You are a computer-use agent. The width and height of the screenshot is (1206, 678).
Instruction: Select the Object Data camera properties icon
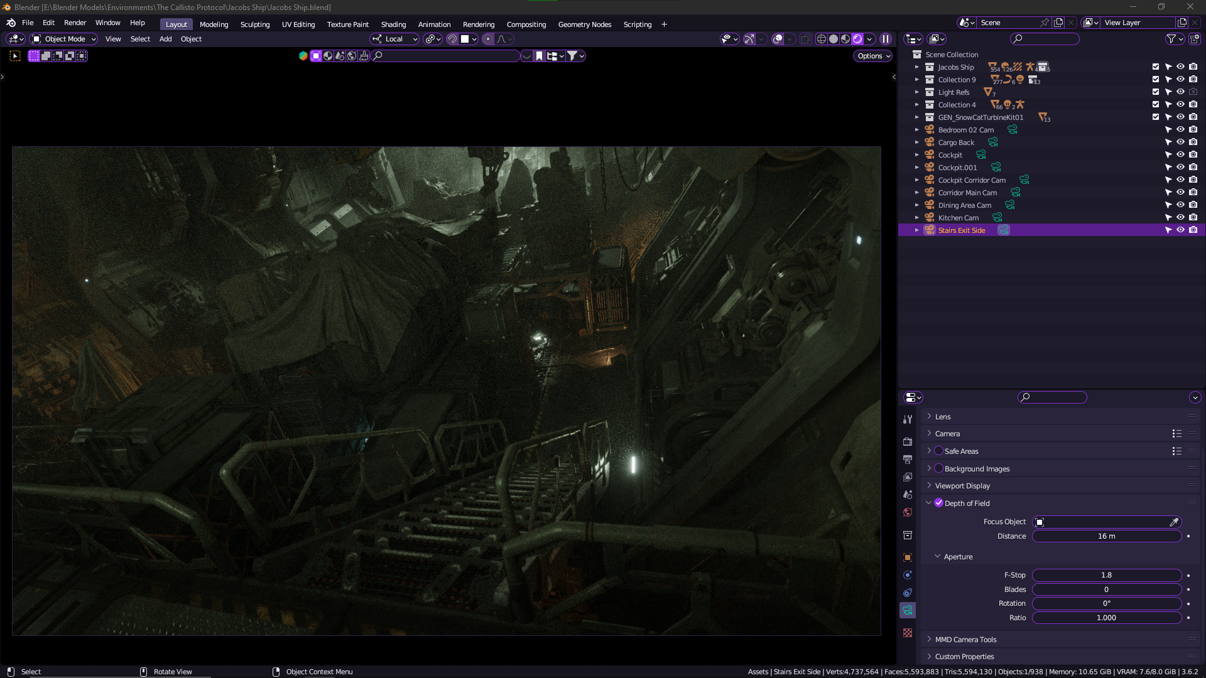908,610
